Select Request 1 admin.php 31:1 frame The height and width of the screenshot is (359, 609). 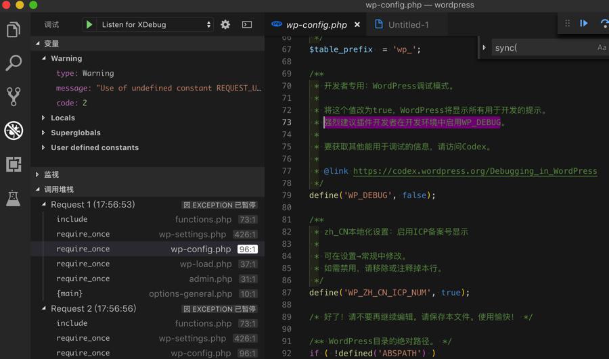point(148,279)
